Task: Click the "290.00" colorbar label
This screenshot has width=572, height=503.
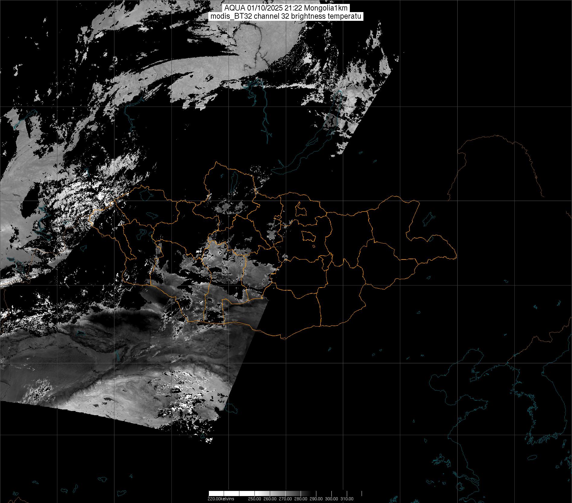Action: tap(316, 498)
